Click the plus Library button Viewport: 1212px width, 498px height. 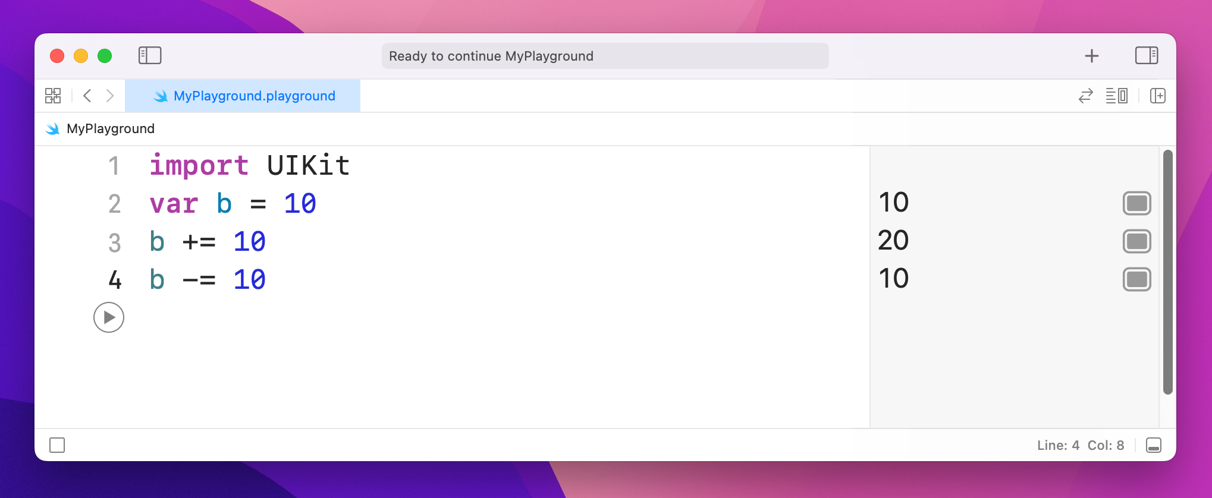pos(1091,56)
